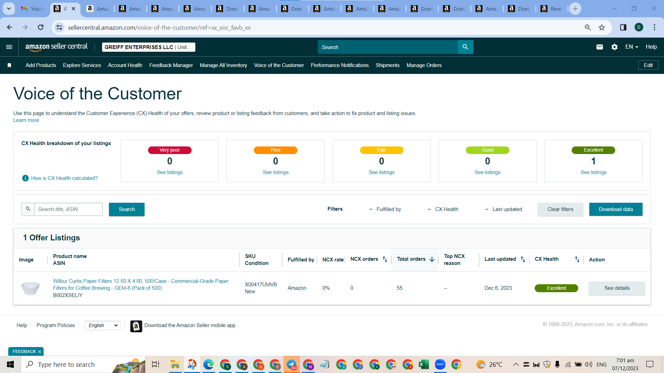
Task: Open the EN language selector
Action: pyautogui.click(x=632, y=47)
